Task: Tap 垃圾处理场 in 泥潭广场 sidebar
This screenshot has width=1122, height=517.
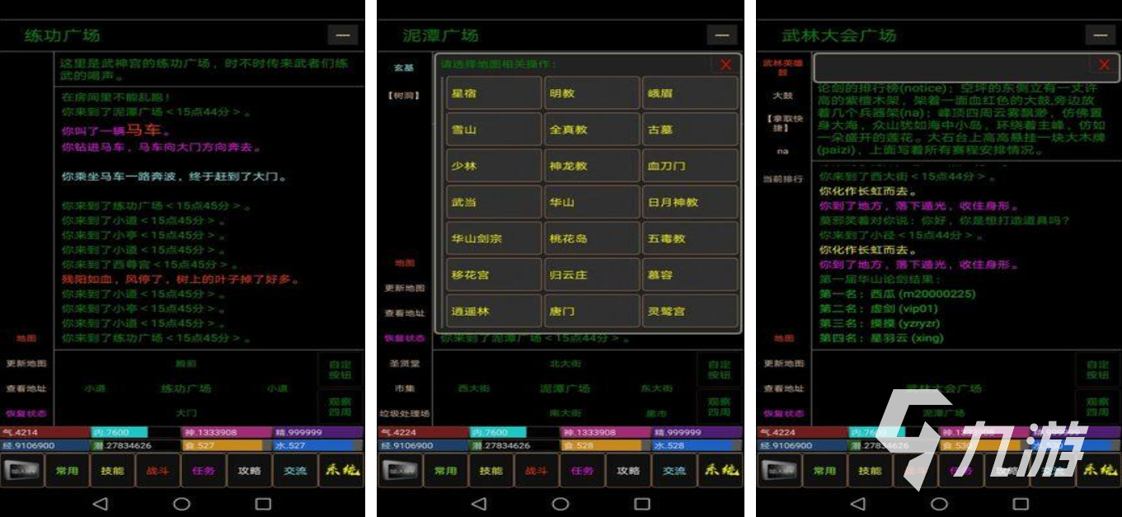Action: (x=404, y=413)
